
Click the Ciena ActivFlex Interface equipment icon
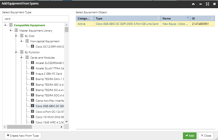33,100
